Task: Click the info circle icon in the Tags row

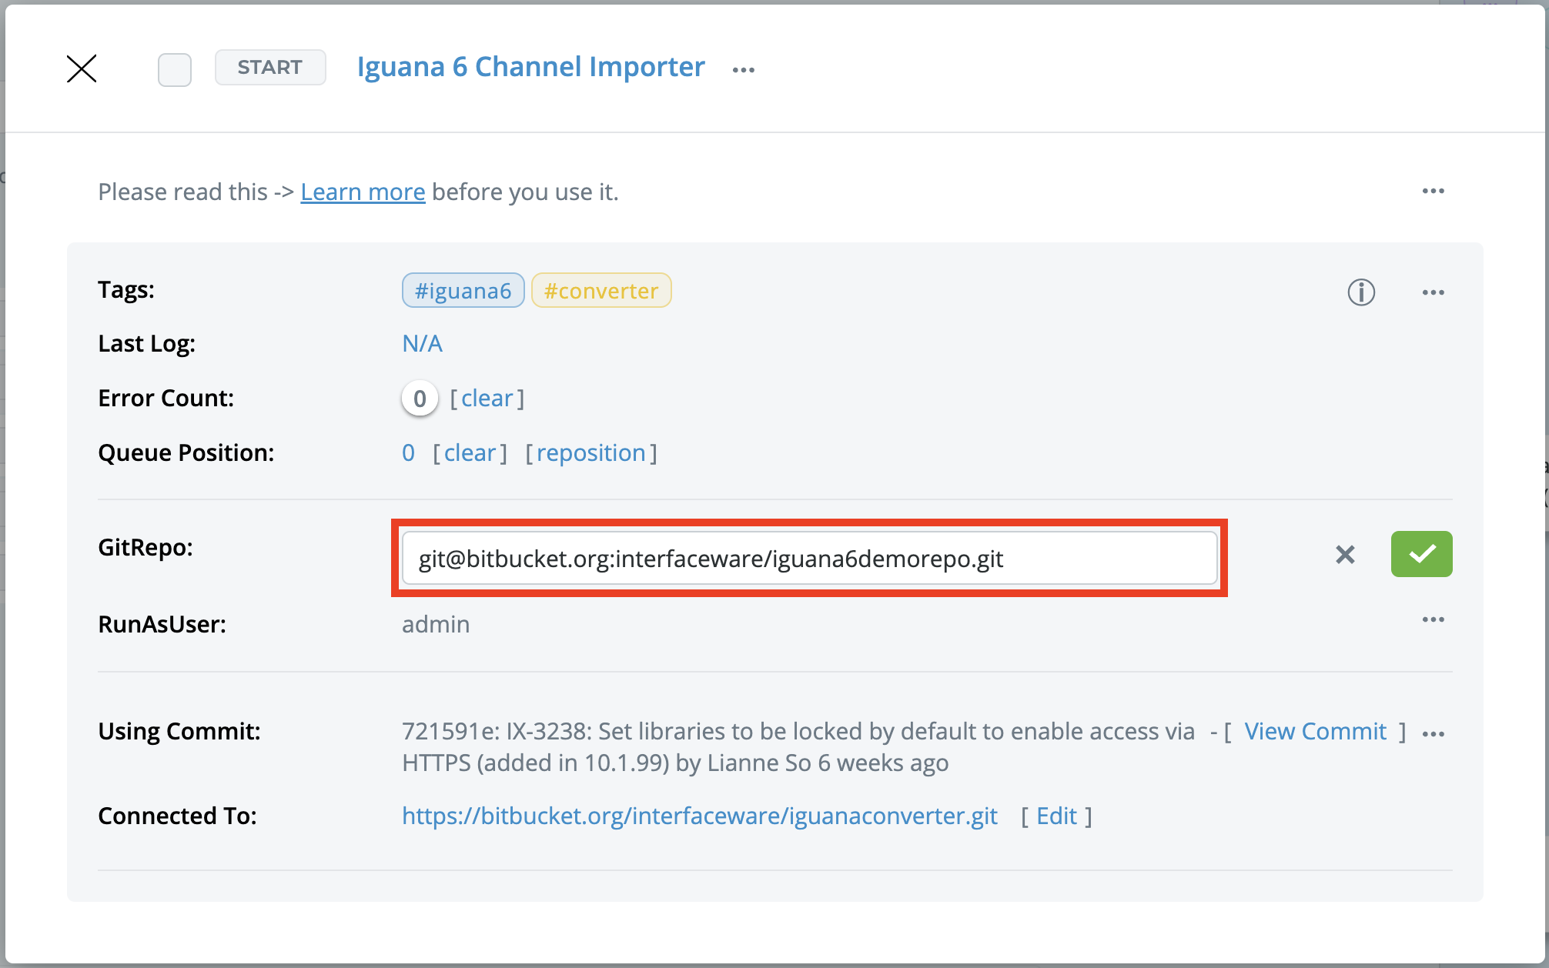Action: coord(1361,292)
